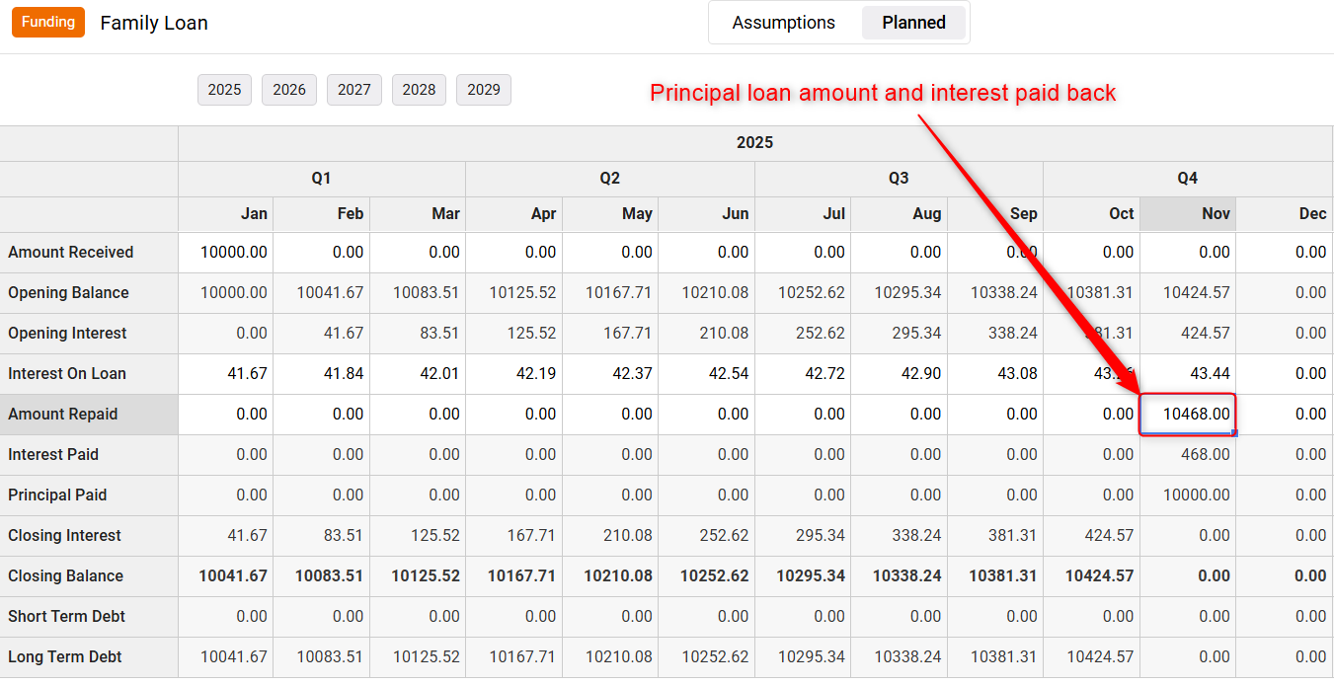Edit Amount Repaid cell for Nov
The width and height of the screenshot is (1334, 686).
(1188, 415)
